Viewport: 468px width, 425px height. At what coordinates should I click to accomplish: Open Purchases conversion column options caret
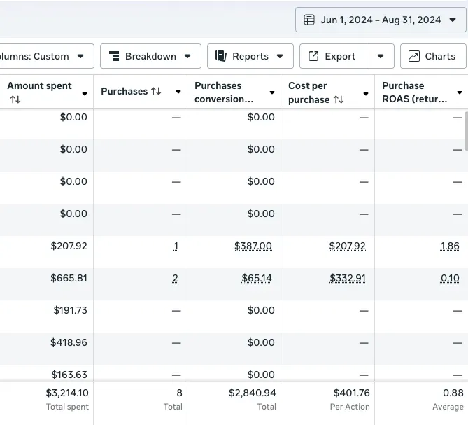point(272,92)
